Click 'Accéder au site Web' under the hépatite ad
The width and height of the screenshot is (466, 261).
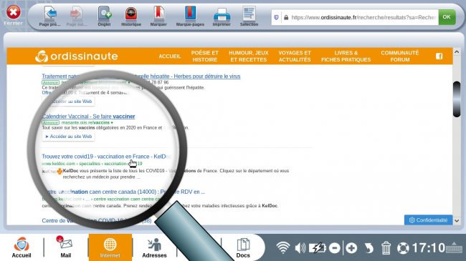tap(69, 102)
